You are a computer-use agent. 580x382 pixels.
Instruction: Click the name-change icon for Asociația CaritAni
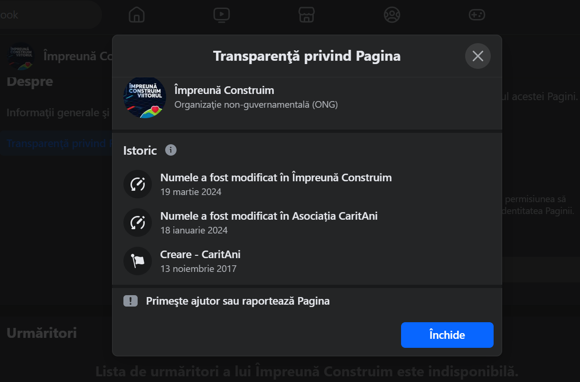click(138, 222)
